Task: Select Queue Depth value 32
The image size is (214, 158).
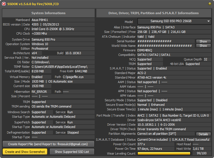Action: (205, 59)
